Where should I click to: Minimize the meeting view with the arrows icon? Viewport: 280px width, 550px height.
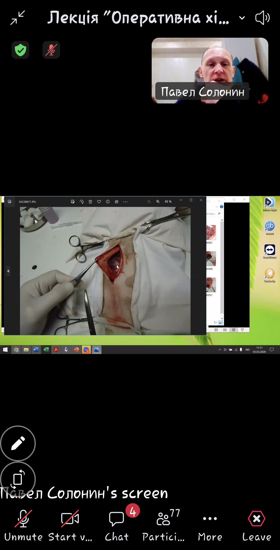coord(18,18)
